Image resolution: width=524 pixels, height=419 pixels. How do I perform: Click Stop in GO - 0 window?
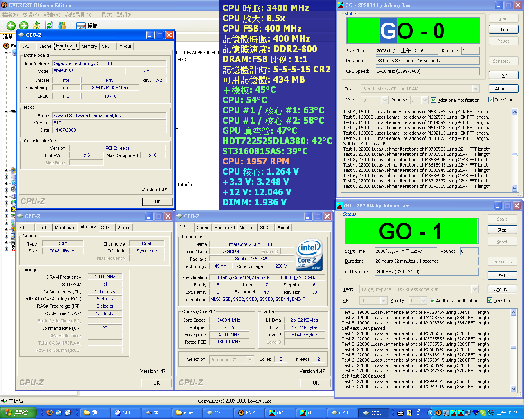coord(503,29)
